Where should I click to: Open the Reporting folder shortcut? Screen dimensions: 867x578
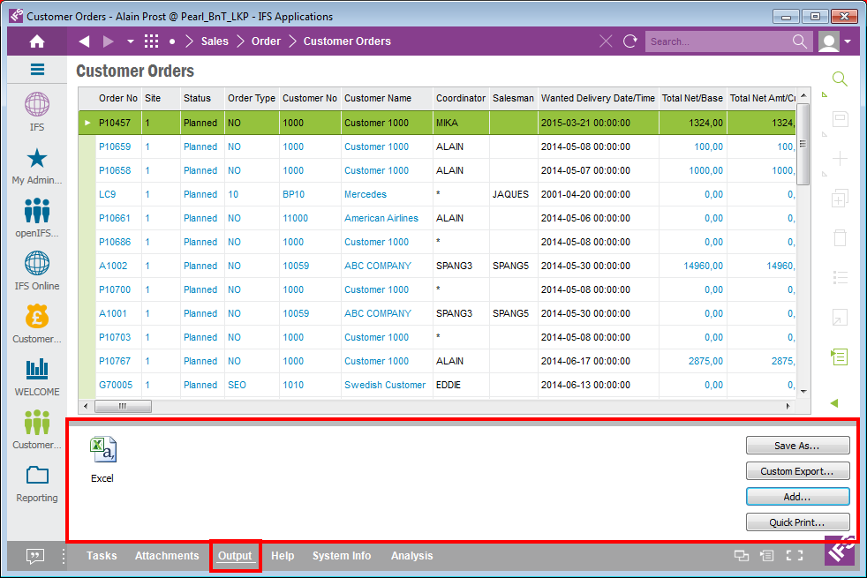coord(37,476)
